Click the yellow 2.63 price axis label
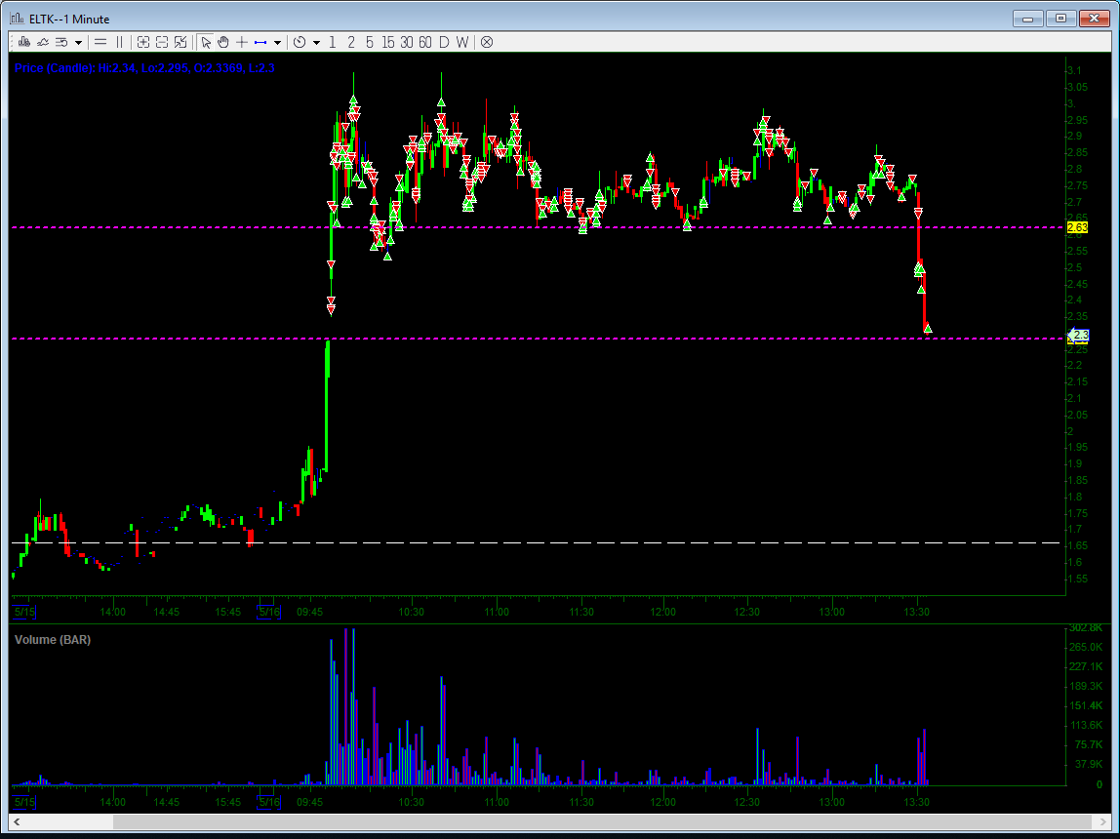The height and width of the screenshot is (839, 1120). [1077, 227]
